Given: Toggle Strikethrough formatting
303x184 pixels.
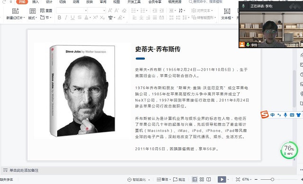Looking at the screenshot, I should (80, 18).
